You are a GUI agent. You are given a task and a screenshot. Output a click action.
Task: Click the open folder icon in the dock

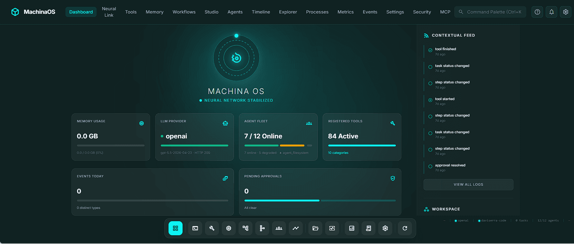[x=315, y=228]
